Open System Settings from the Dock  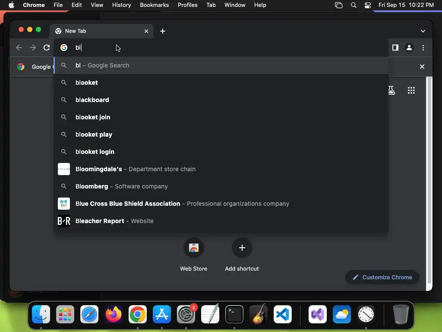(x=186, y=314)
